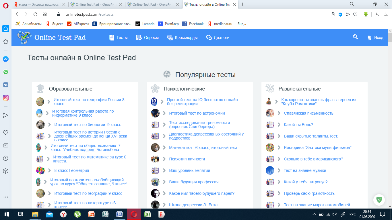Add page to bookmarks heart icon
Screen dimensions: 392x220
[355, 14]
